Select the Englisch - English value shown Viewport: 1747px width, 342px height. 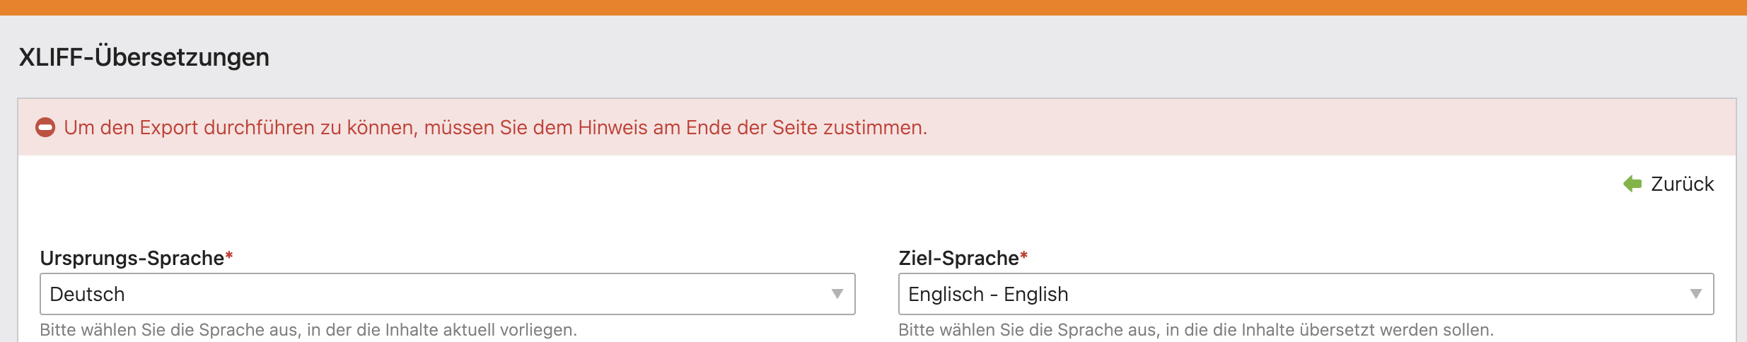(x=988, y=294)
